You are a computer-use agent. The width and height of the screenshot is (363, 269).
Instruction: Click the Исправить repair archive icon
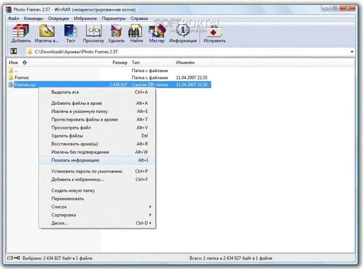[x=214, y=31]
